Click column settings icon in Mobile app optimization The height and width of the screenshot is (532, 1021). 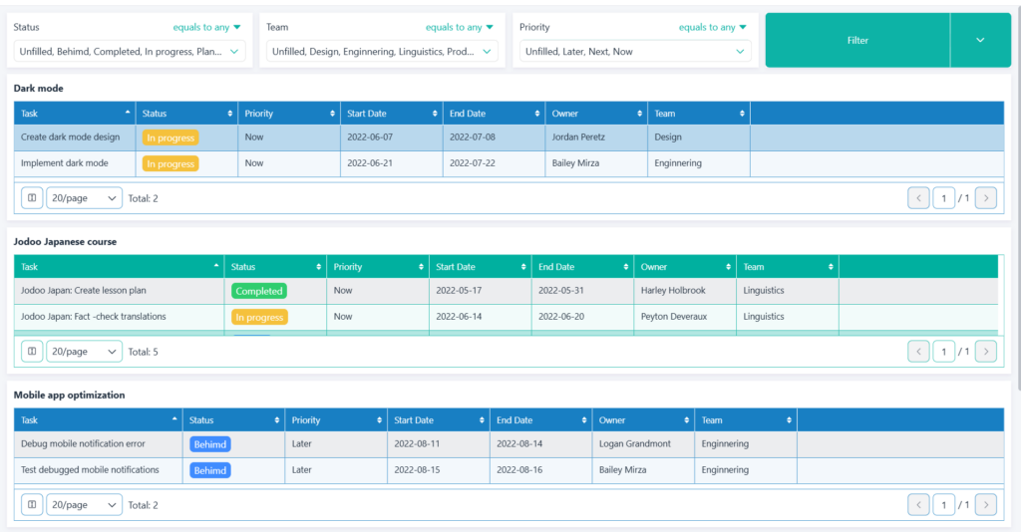click(x=32, y=505)
